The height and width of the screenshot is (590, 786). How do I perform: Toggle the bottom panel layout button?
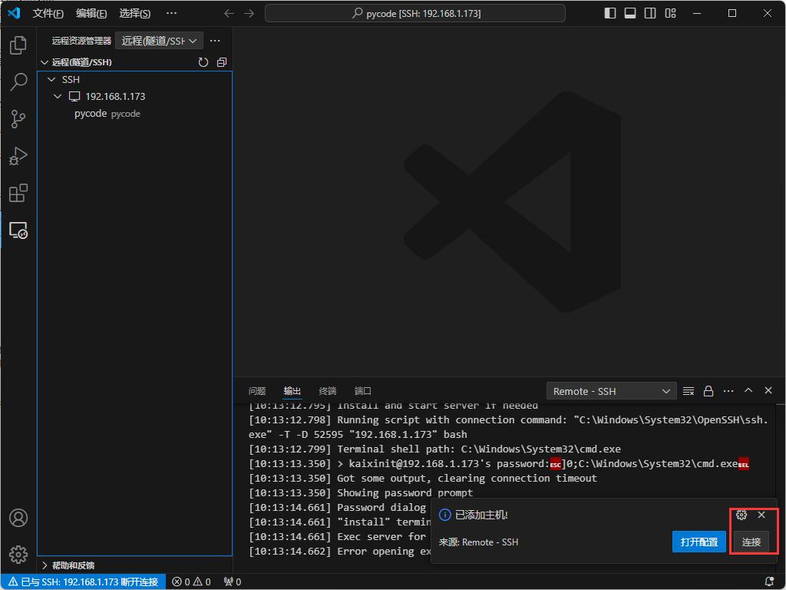[630, 13]
